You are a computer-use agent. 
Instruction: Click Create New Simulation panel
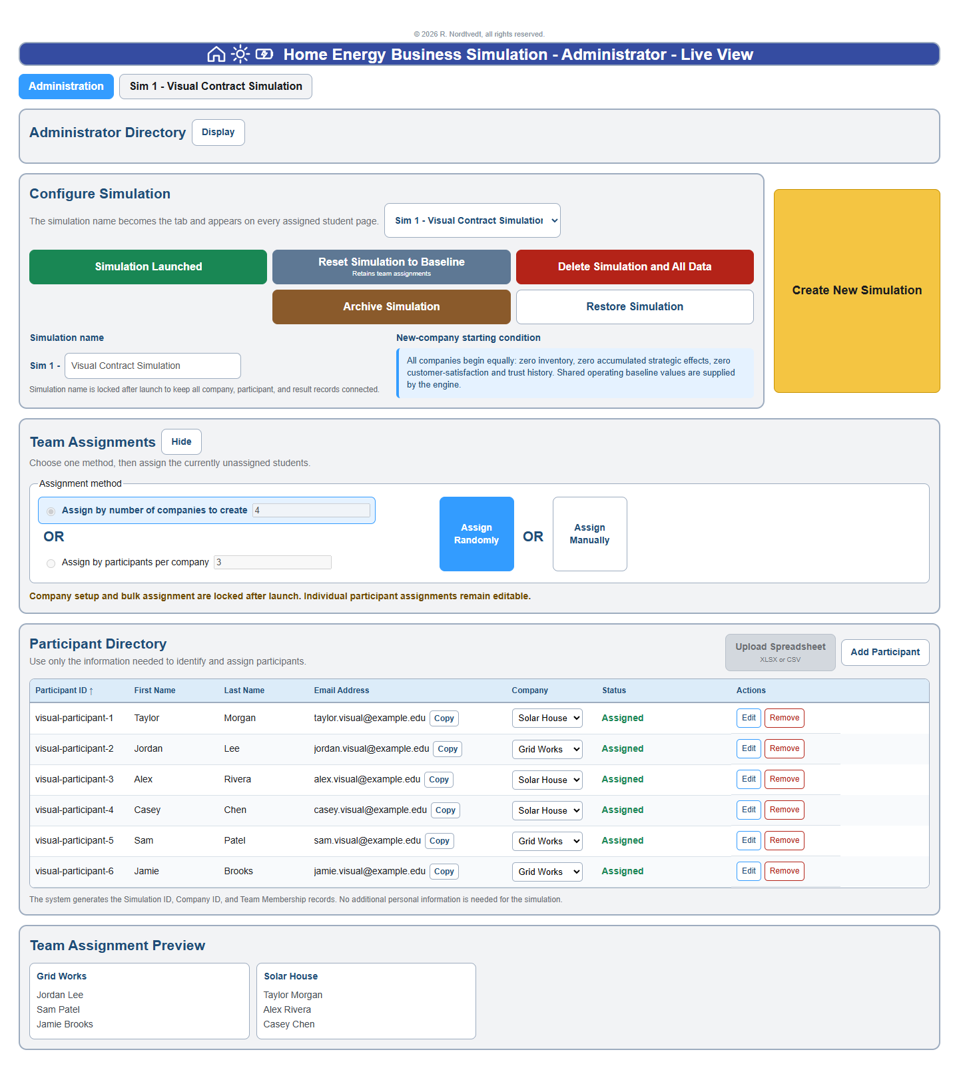click(x=857, y=291)
